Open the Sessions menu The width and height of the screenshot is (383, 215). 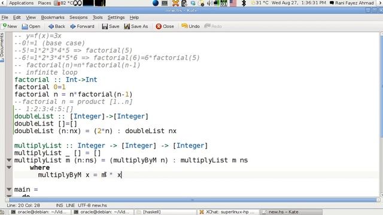[x=78, y=17]
